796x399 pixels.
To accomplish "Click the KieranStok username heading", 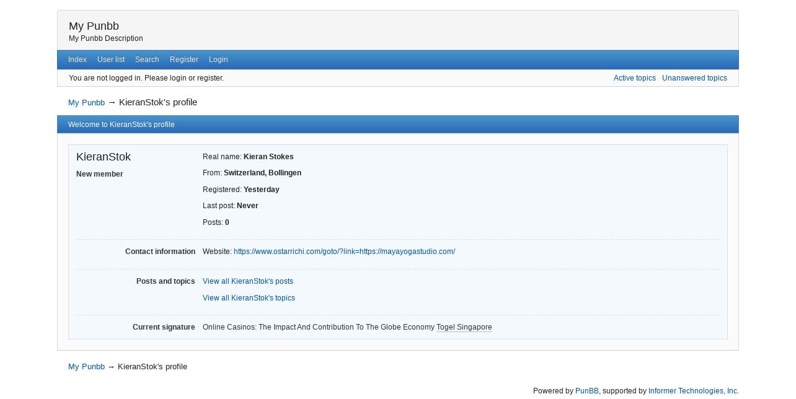I will 104,157.
